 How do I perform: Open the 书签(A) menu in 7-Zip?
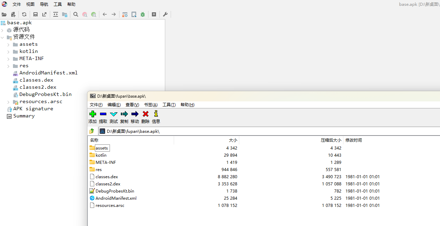click(x=151, y=105)
